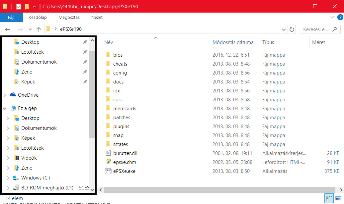Expand the OneDrive tree node
The image size is (344, 204).
pyautogui.click(x=5, y=95)
